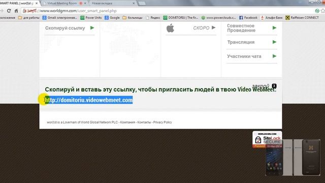Open the Gmail bookmark

60,18
